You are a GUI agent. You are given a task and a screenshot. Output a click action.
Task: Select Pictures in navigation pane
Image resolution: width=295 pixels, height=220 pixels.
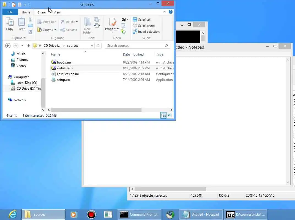point(19,60)
